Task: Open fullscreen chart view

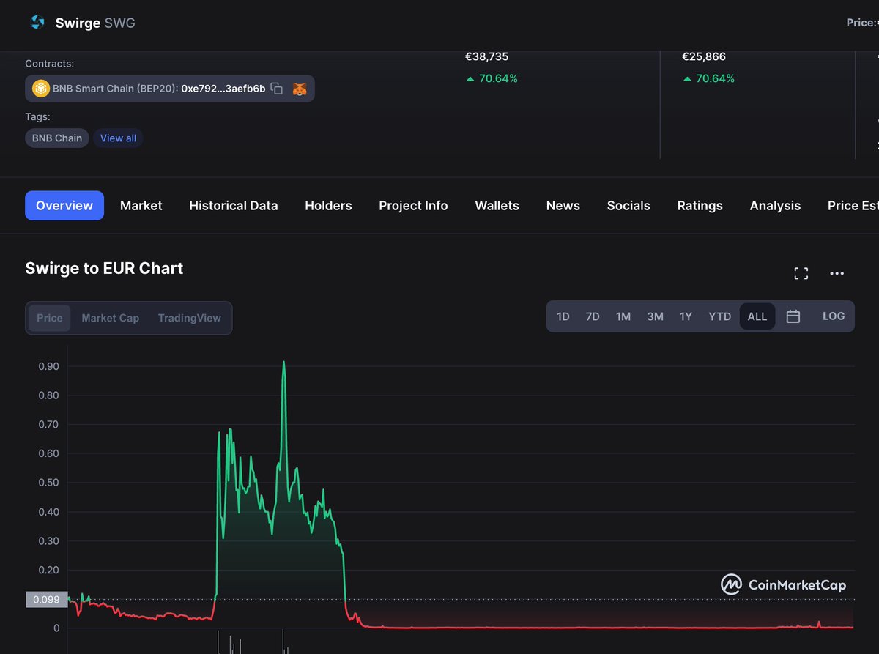Action: tap(801, 273)
